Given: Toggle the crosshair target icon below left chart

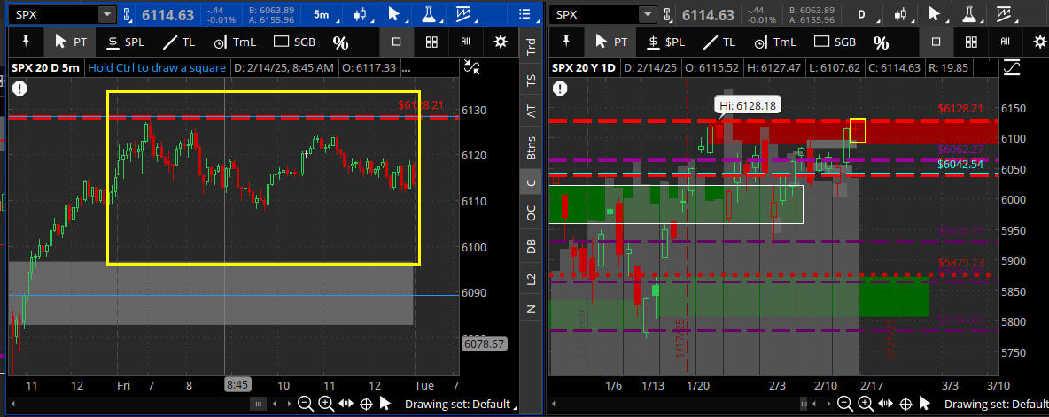Looking at the screenshot, I should click(x=365, y=404).
